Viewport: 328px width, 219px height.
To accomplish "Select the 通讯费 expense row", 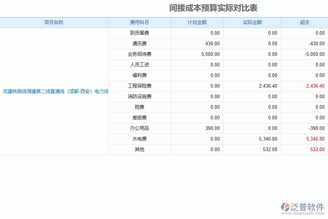I will (140, 43).
